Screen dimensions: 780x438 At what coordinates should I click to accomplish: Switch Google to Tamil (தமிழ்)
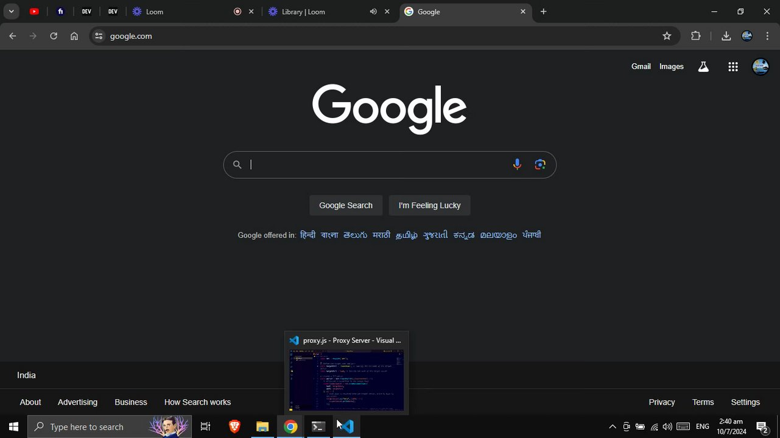[x=407, y=235]
